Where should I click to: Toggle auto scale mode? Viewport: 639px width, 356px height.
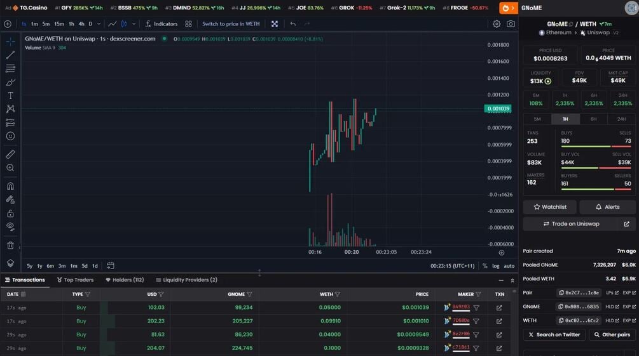pyautogui.click(x=509, y=266)
